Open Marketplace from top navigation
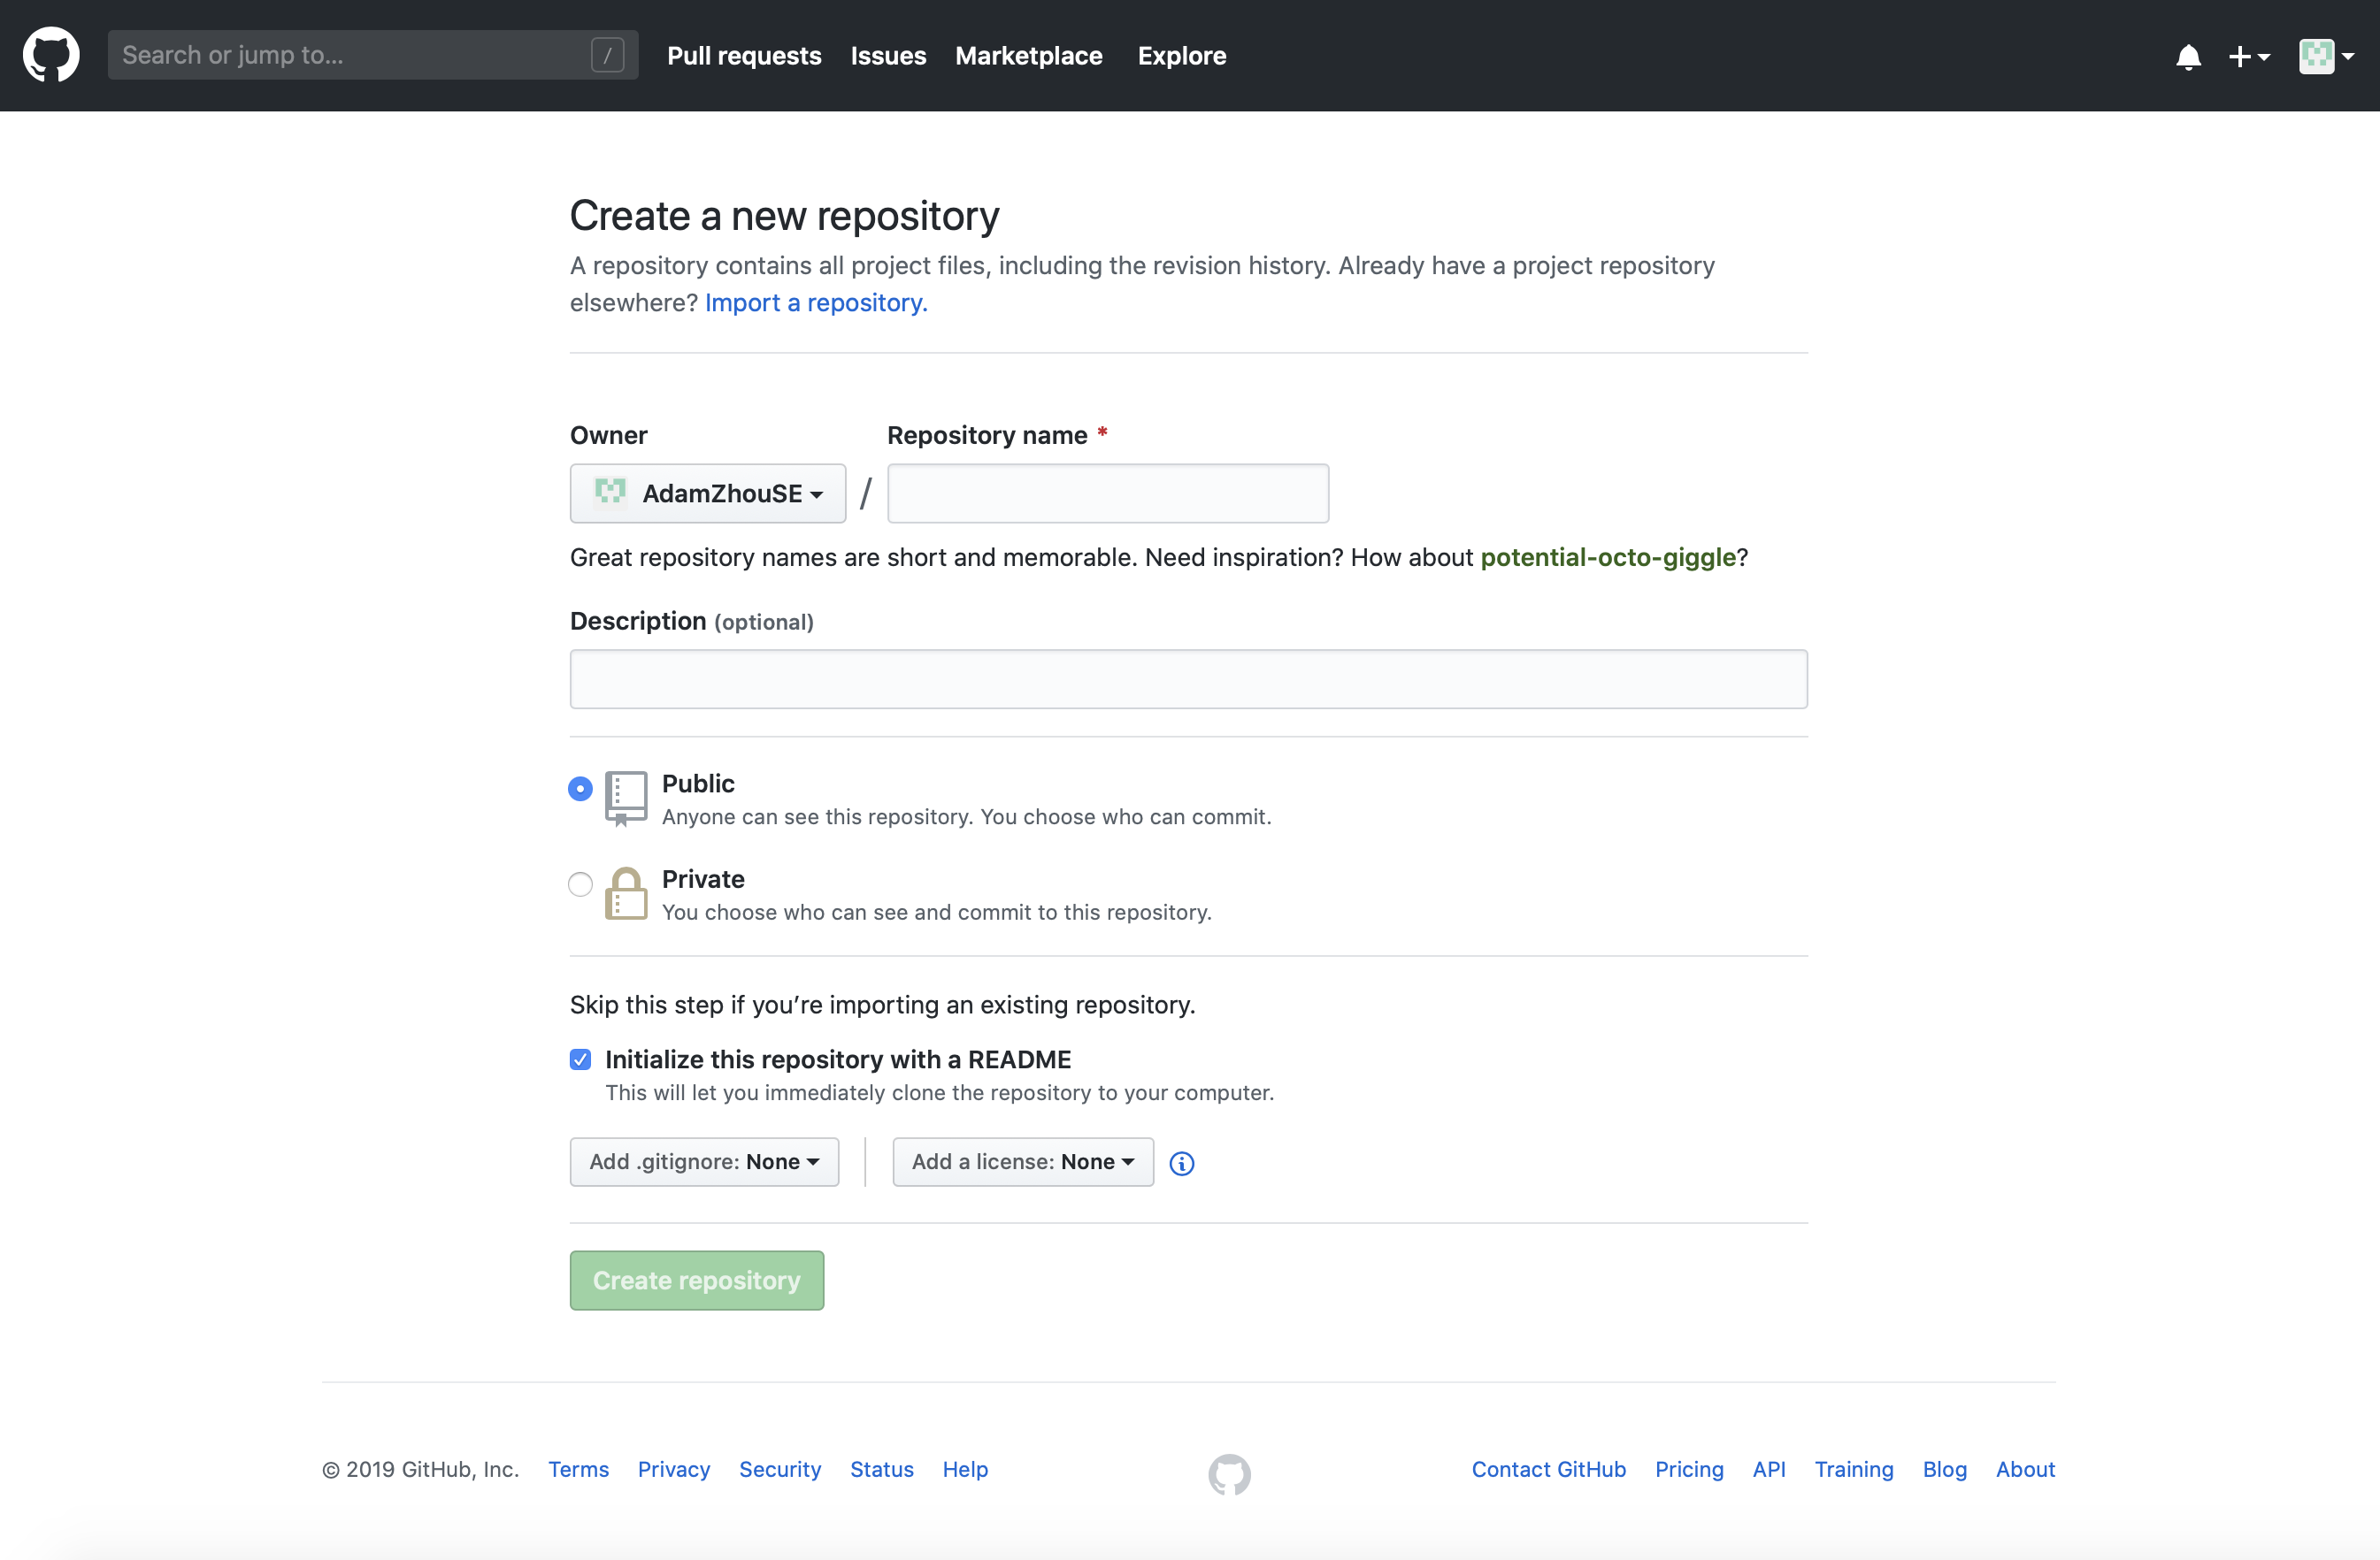2380x1560 pixels. click(x=1028, y=56)
